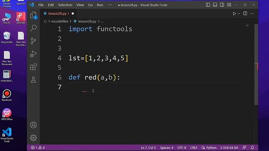The height and width of the screenshot is (151, 269).
Task: Open Google Chrome desktop shortcut
Action: click(x=7, y=4)
